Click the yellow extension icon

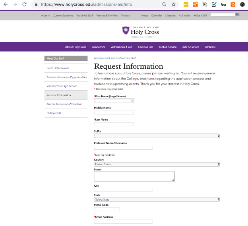(x=186, y=4)
